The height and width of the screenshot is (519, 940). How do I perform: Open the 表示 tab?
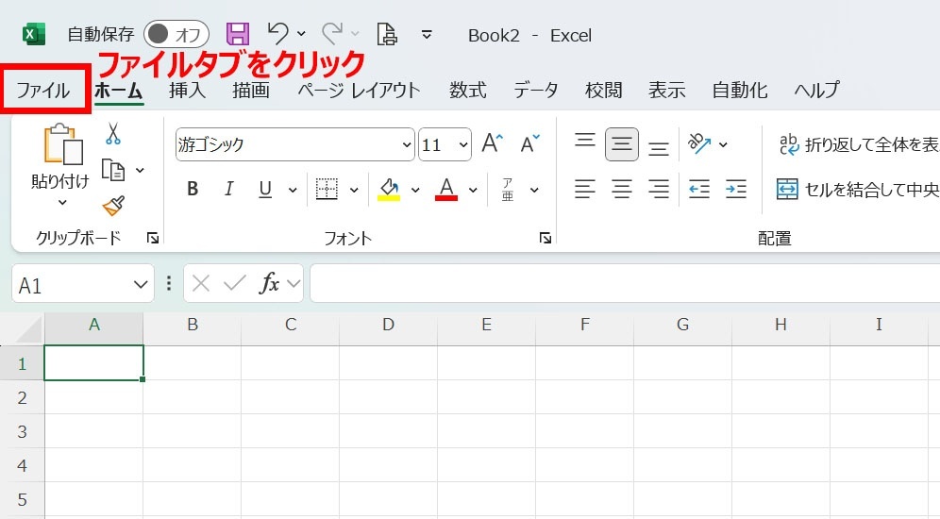click(666, 90)
